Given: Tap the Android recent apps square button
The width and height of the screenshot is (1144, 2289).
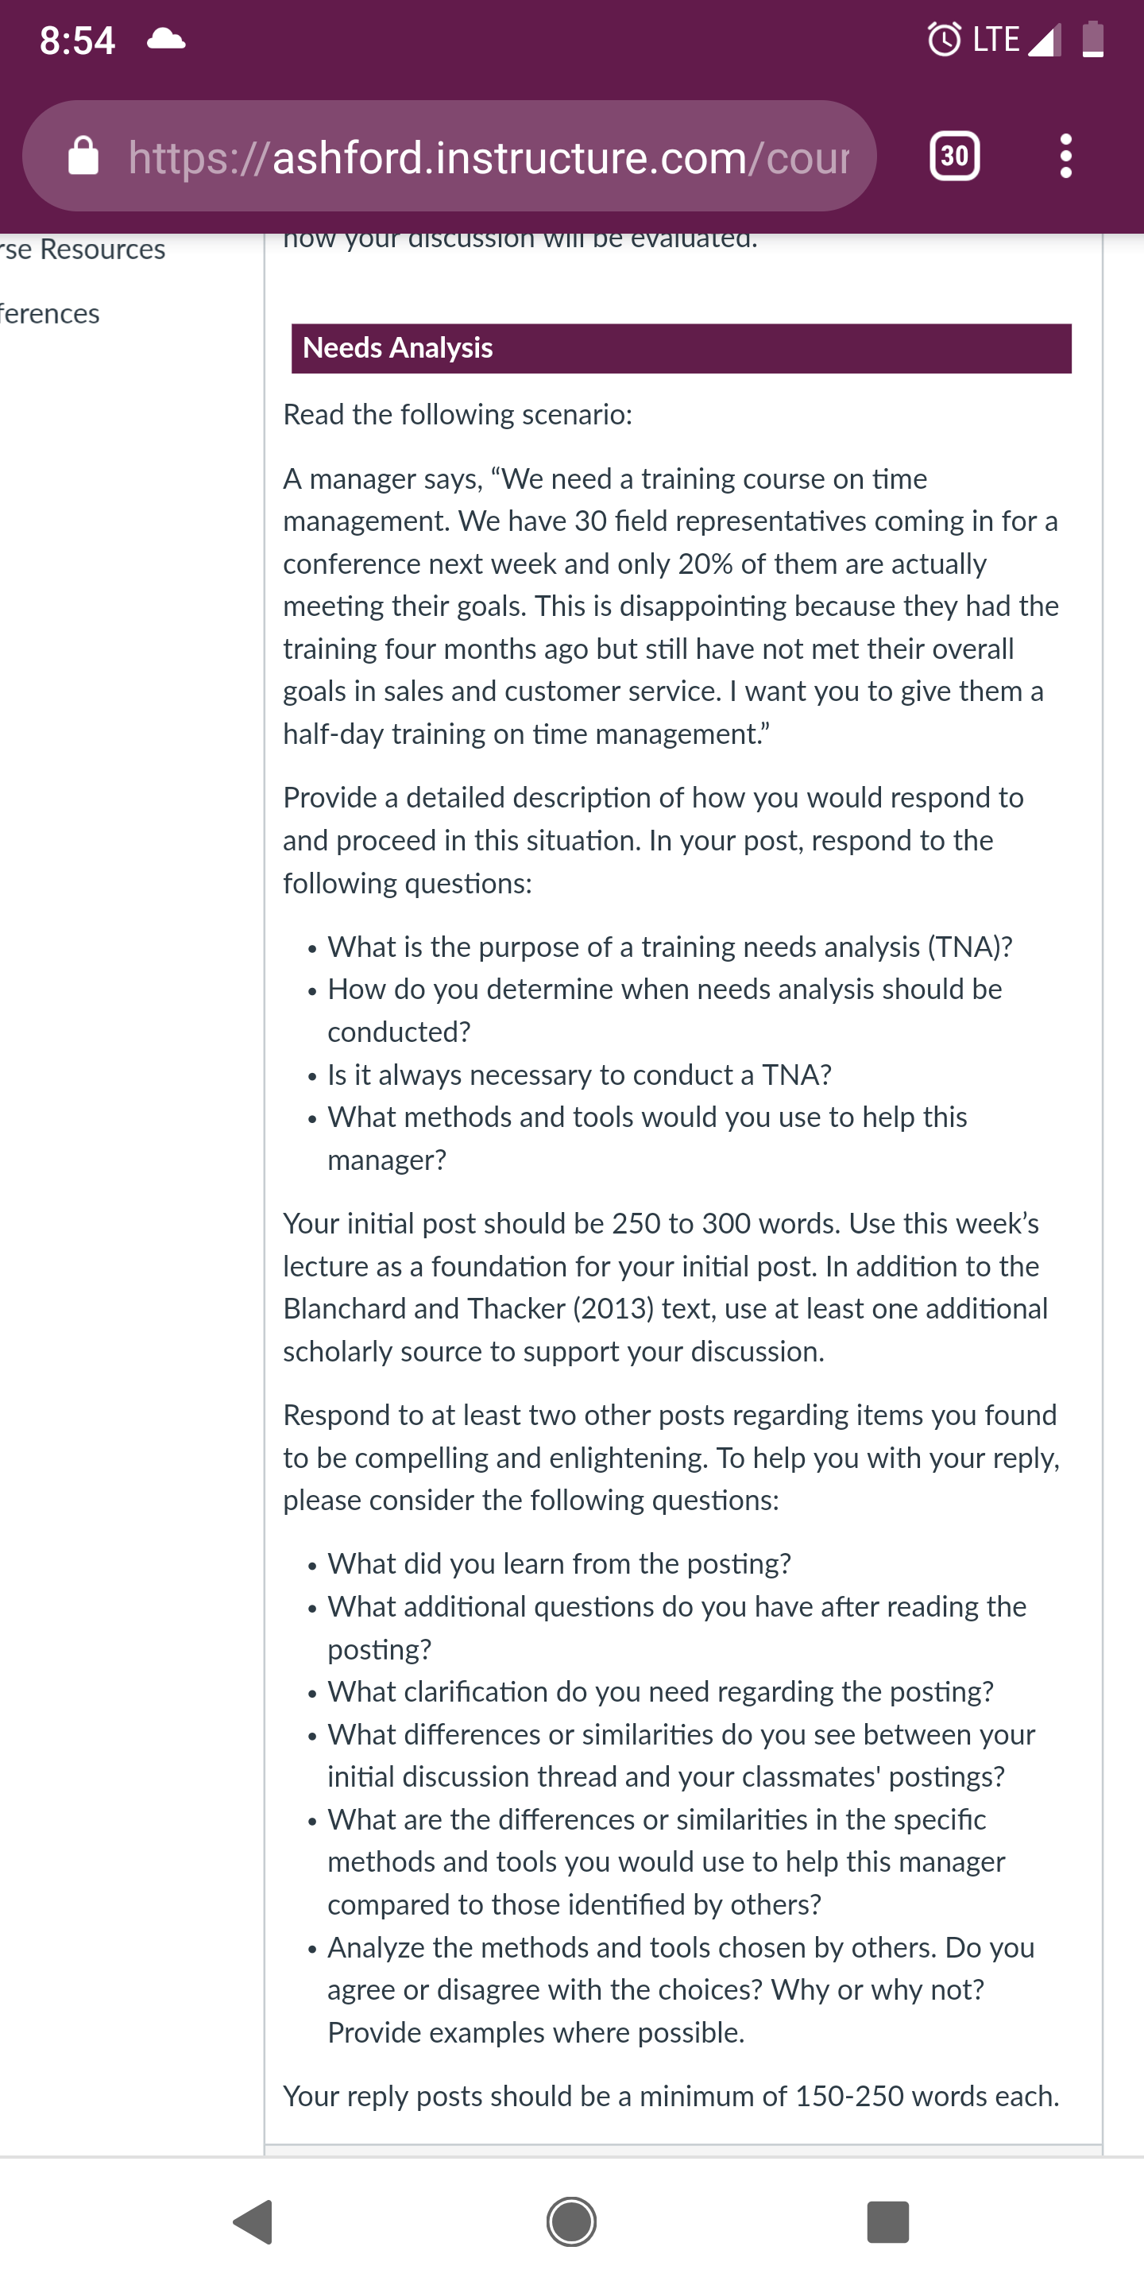Looking at the screenshot, I should [x=887, y=2221].
